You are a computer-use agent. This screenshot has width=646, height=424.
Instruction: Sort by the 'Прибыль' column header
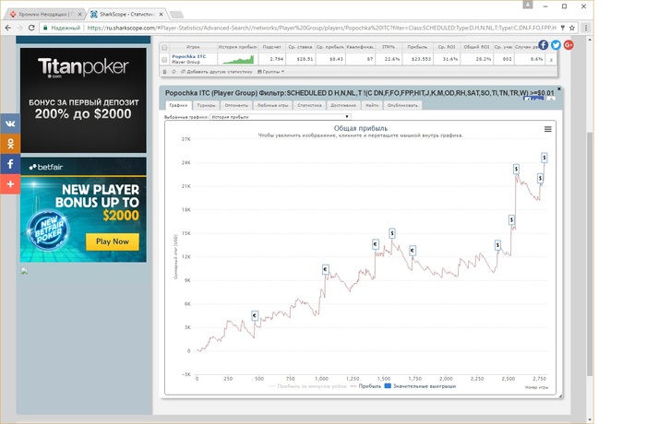point(417,47)
